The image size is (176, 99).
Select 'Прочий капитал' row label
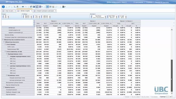(x=11, y=95)
